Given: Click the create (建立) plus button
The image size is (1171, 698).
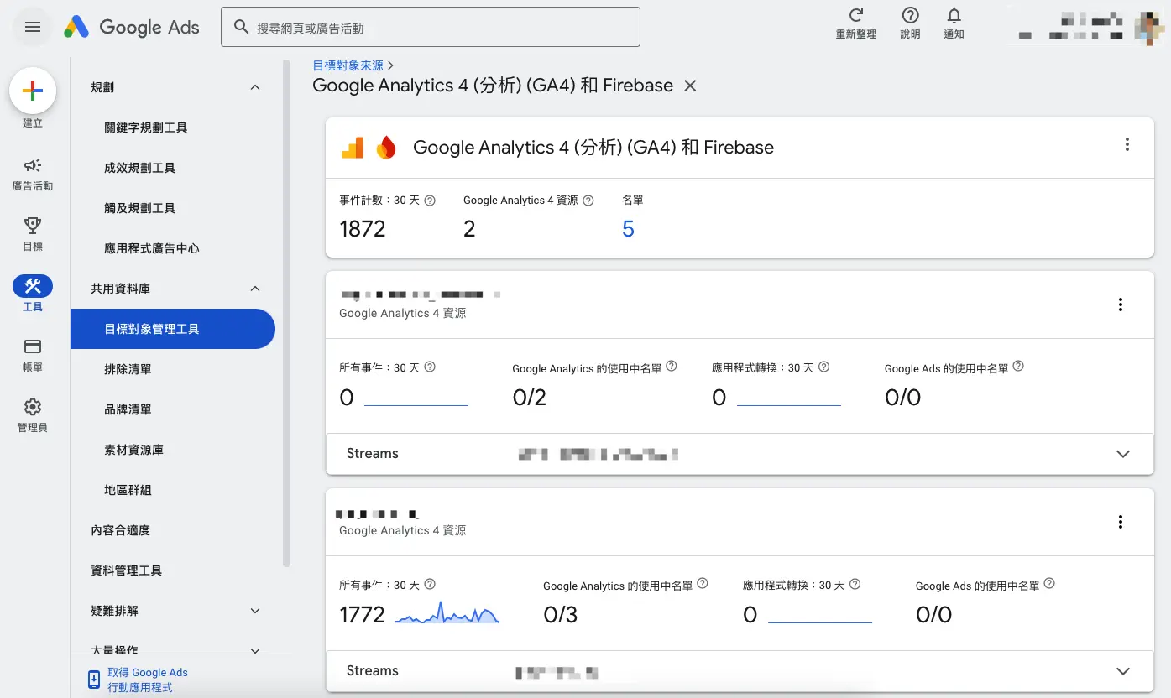Looking at the screenshot, I should pos(33,91).
